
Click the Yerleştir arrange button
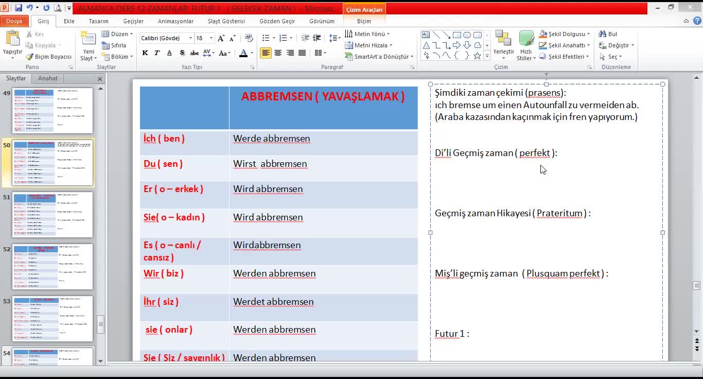click(503, 45)
